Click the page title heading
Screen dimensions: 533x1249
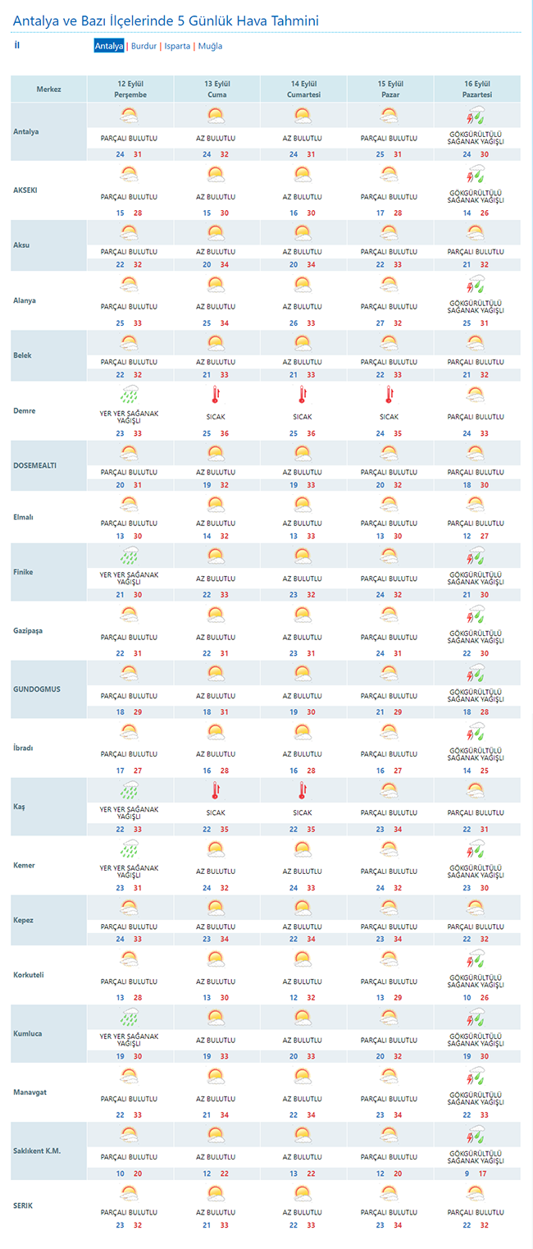[x=166, y=21]
